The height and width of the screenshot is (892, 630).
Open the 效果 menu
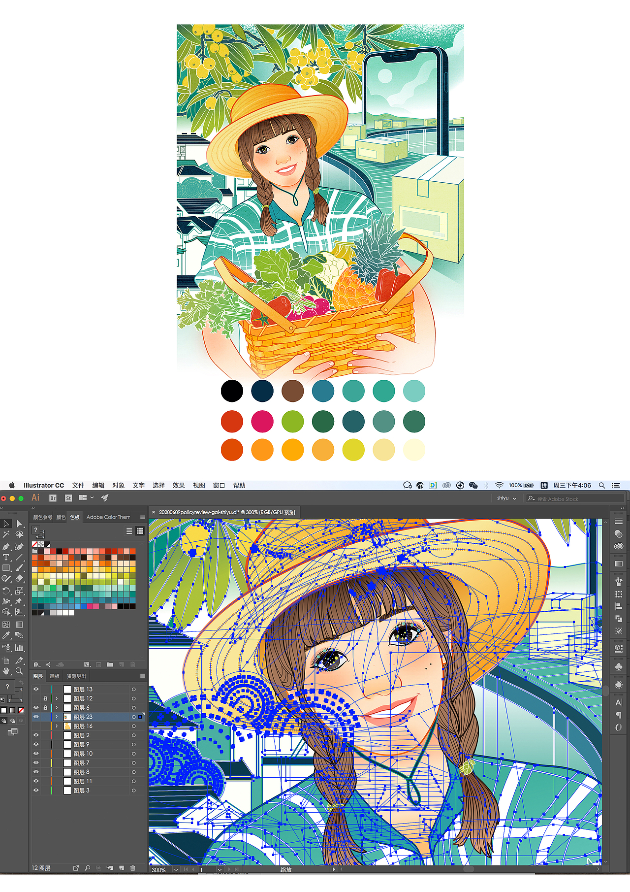coord(179,485)
